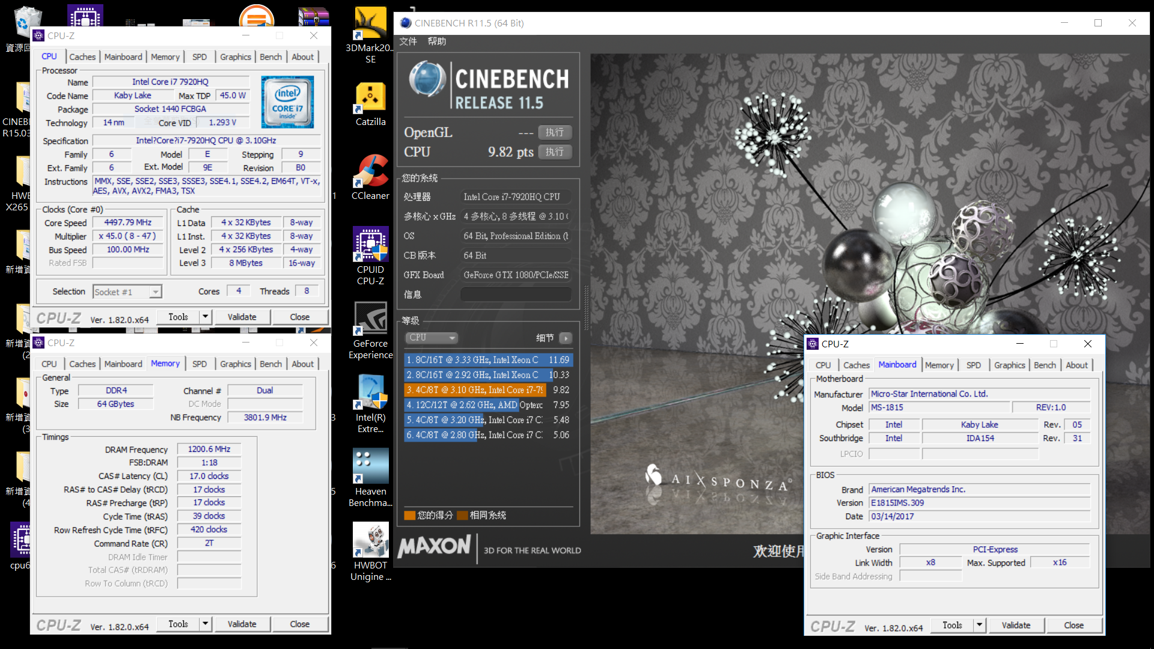Open the CPU ranking type dropdown in Cinebench
This screenshot has width=1154, height=649.
pyautogui.click(x=432, y=338)
